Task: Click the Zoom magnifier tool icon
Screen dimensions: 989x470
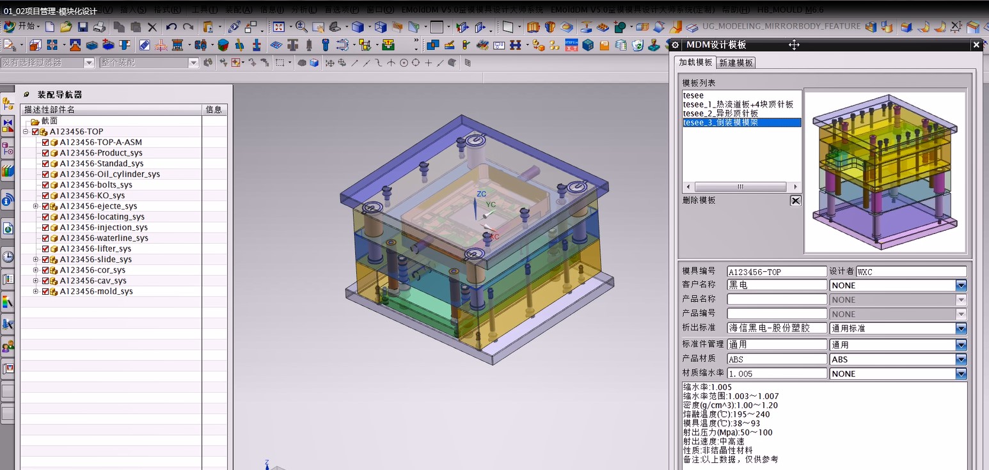Action: pyautogui.click(x=301, y=27)
